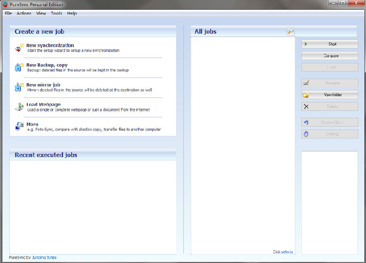Image resolution: width=366 pixels, height=263 pixels.
Task: Open the File menu
Action: pyautogui.click(x=8, y=13)
